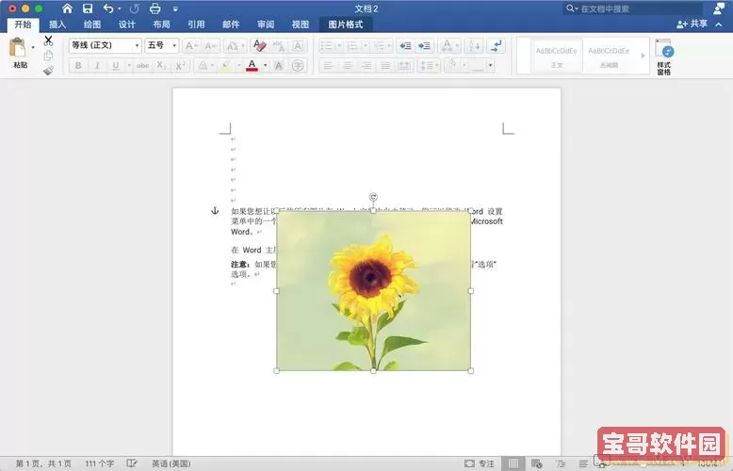Click the sunflower picture
This screenshot has height=471, width=733.
click(373, 291)
